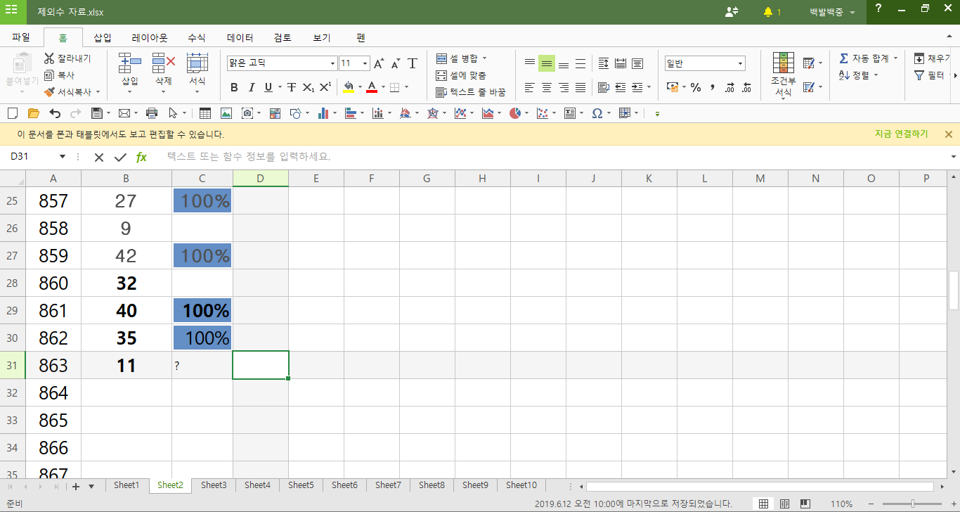Click the printer icon in quick toolbar

(x=151, y=113)
